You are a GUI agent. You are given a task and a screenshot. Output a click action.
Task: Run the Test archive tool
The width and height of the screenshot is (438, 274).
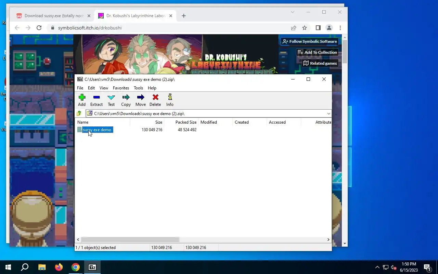(111, 100)
